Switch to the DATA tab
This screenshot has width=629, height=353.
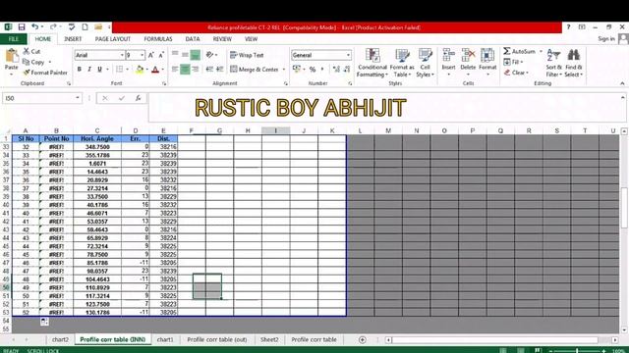pyautogui.click(x=193, y=39)
